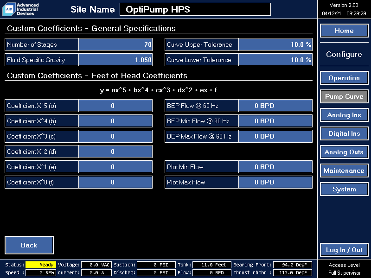Click the Back button
This screenshot has height=278, width=371.
click(29, 245)
